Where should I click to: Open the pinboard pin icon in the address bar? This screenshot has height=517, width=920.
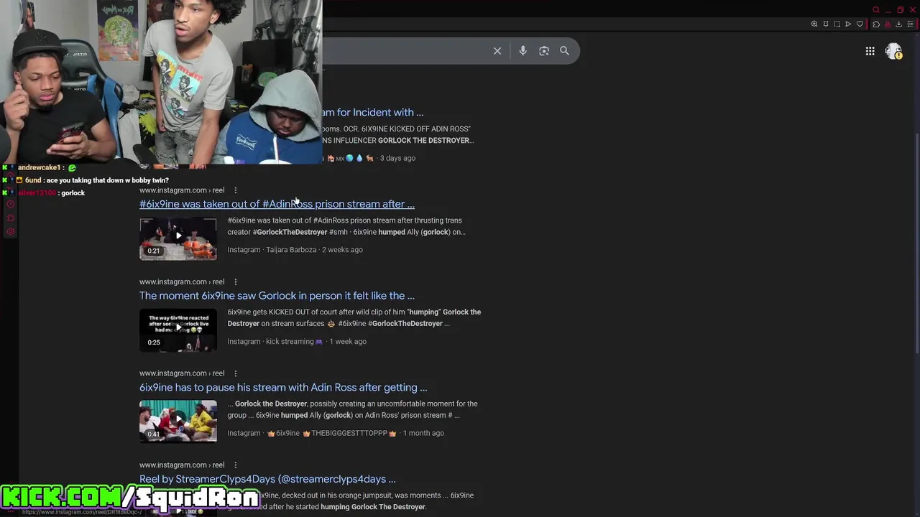[826, 24]
